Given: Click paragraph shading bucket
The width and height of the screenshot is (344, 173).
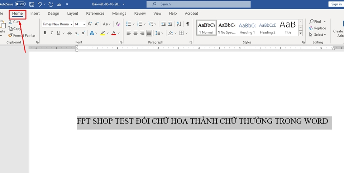Looking at the screenshot, I should tap(171, 33).
